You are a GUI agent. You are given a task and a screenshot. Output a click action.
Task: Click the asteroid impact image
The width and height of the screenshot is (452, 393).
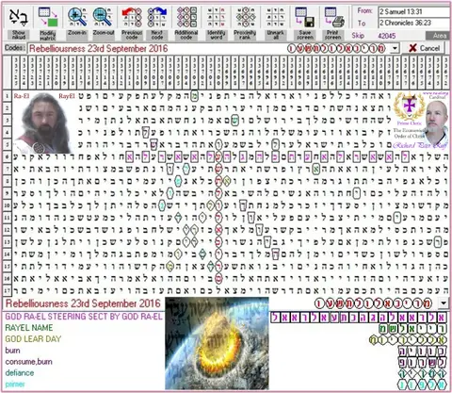pos(217,343)
